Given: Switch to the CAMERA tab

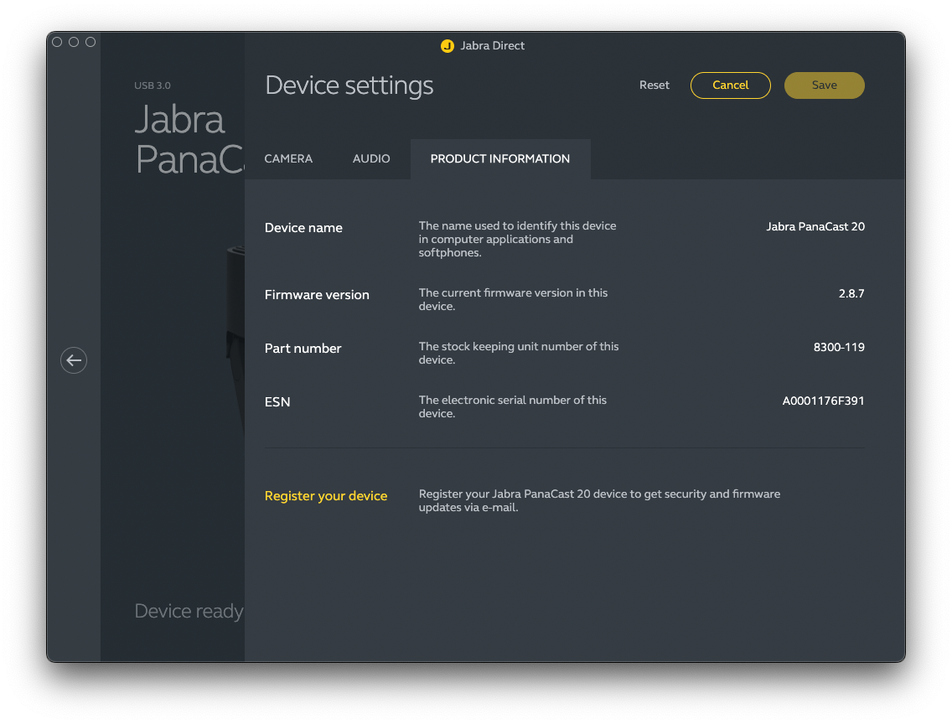Looking at the screenshot, I should pyautogui.click(x=288, y=159).
